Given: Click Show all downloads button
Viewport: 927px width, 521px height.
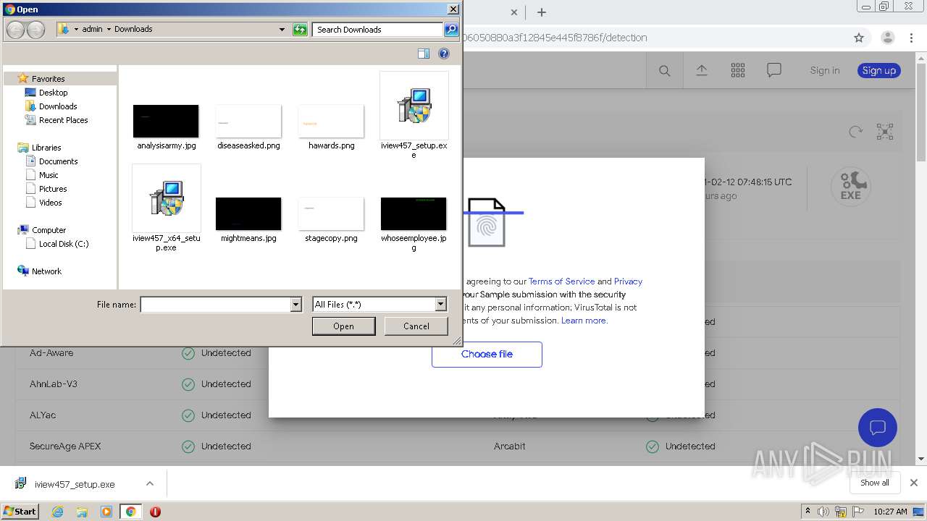Looking at the screenshot, I should 874,483.
